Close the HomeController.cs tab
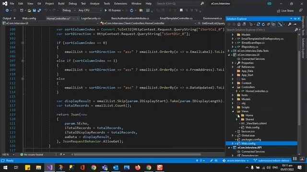Viewport: 307px width, 172px height. tap(78, 18)
